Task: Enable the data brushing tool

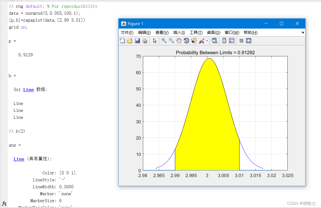Action: (201, 41)
